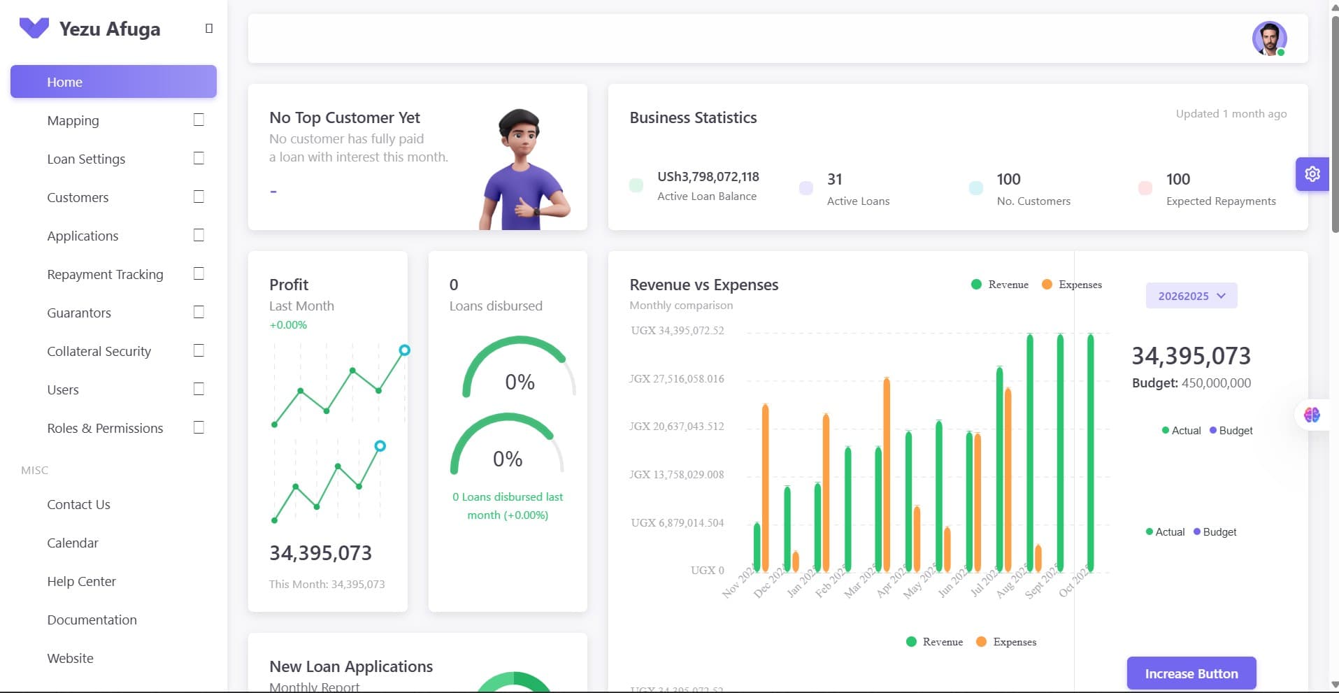The height and width of the screenshot is (693, 1339).
Task: Open the settings gear on the right edge
Action: click(1312, 174)
